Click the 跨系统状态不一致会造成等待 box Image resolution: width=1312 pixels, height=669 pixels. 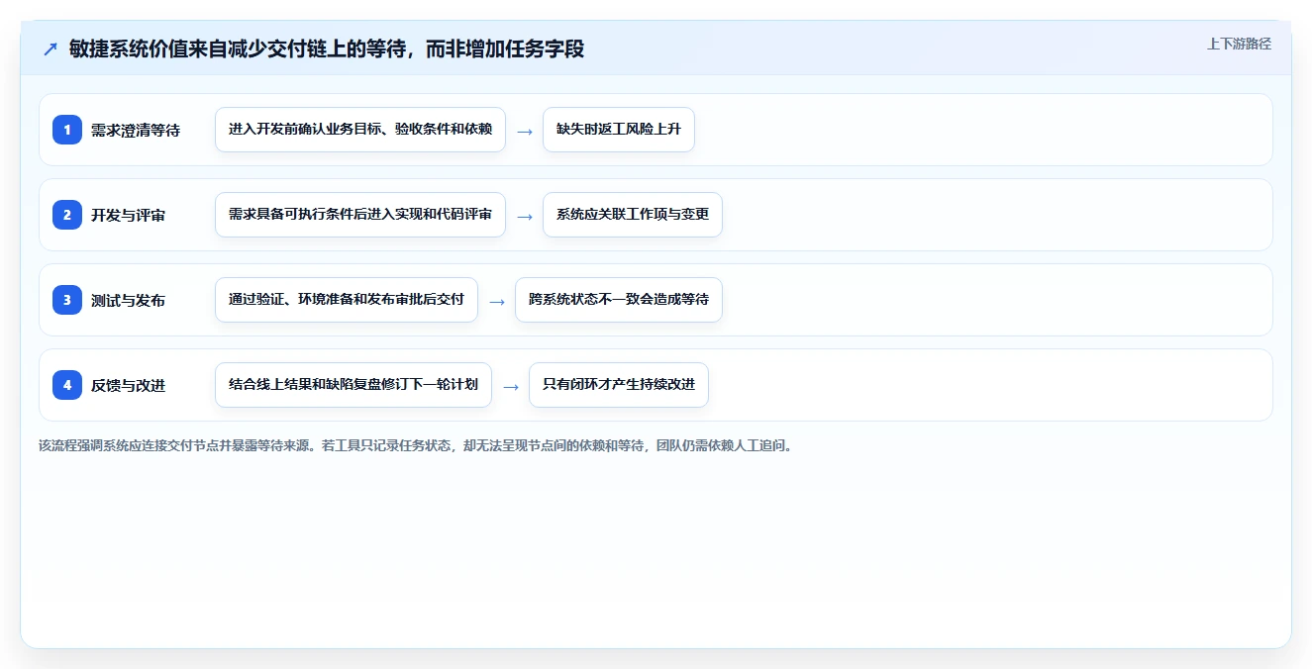point(619,300)
